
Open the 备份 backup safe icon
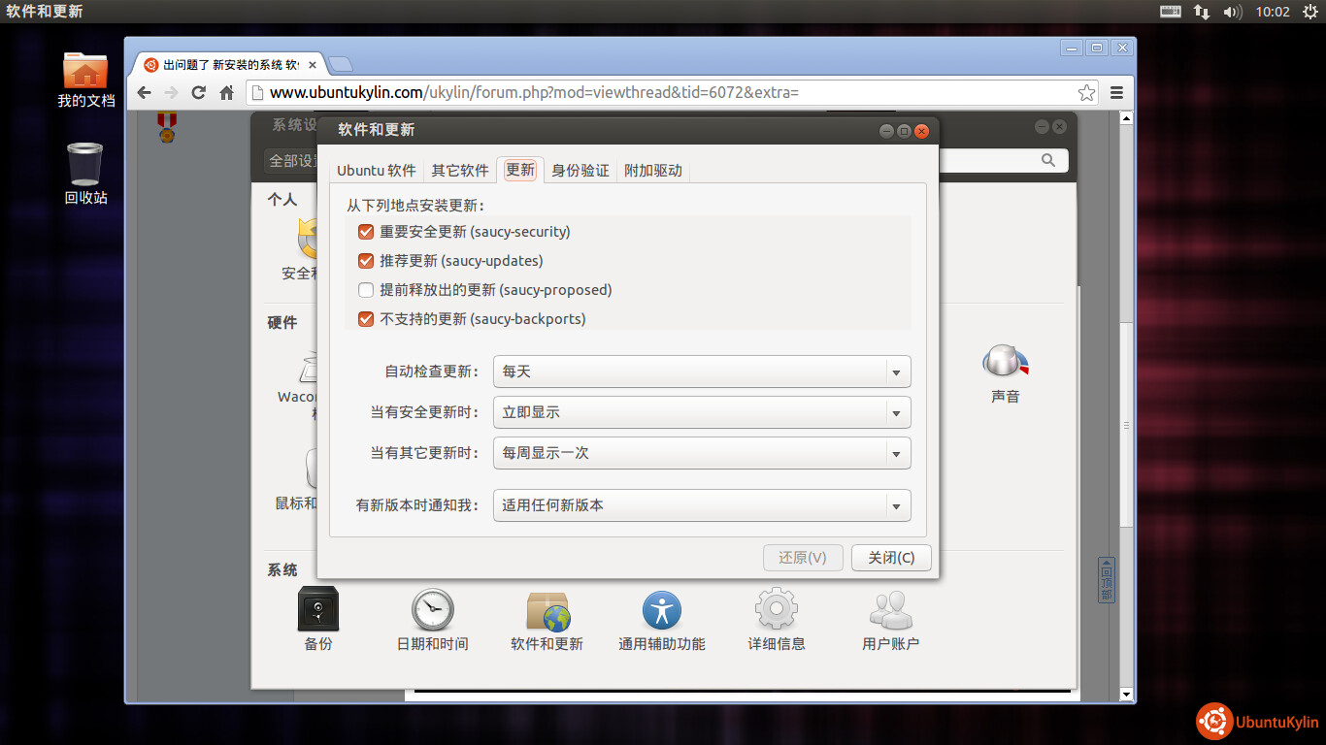coord(317,610)
